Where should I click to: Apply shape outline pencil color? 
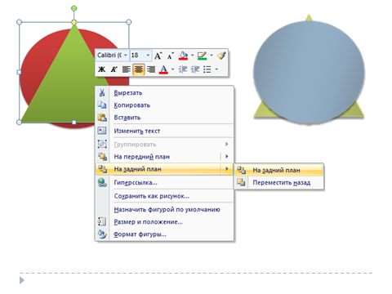click(203, 56)
